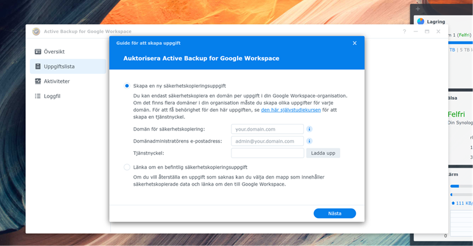Click the Ladda upp button

point(323,153)
